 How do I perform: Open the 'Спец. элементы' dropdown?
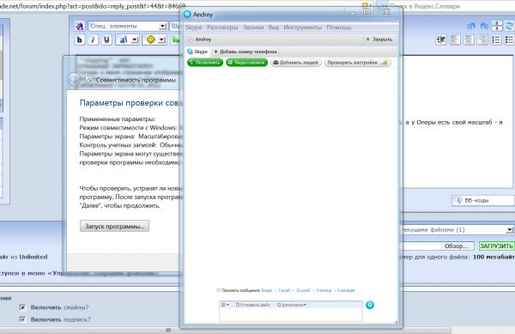tap(127, 27)
